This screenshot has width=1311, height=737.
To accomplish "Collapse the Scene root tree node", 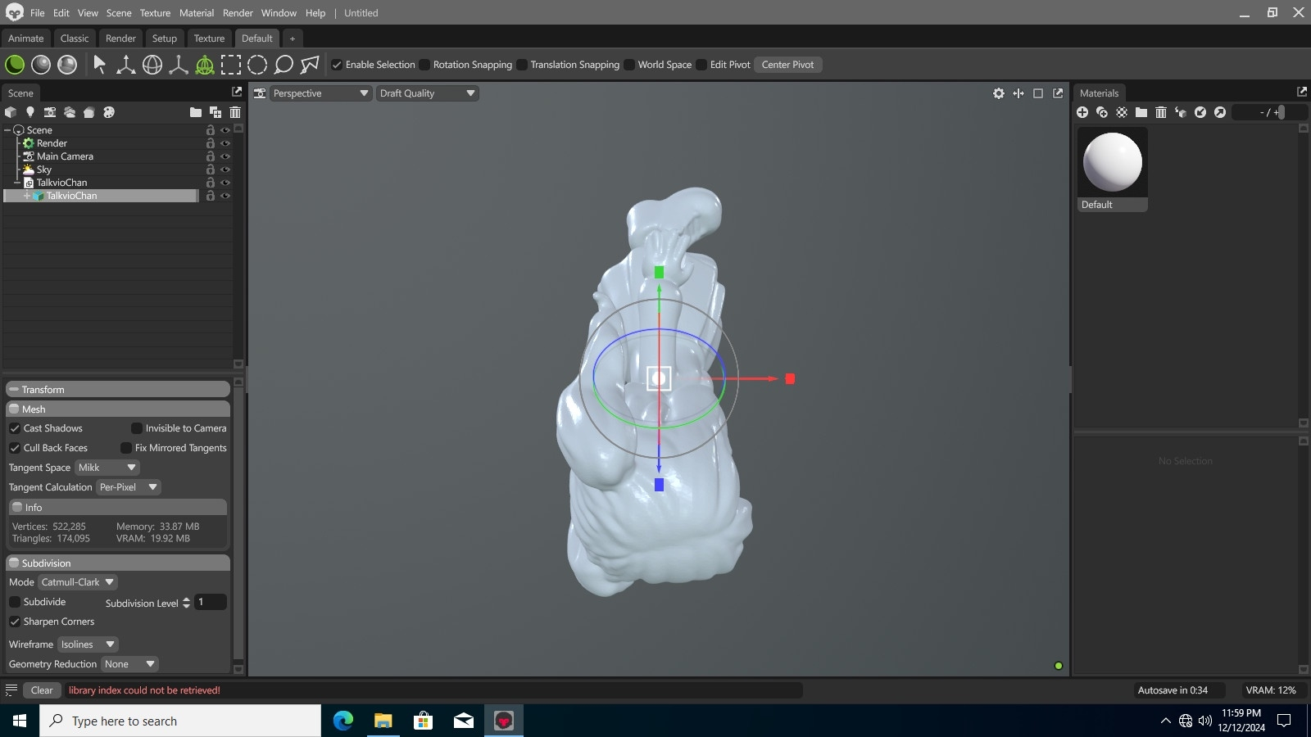I will [x=8, y=130].
